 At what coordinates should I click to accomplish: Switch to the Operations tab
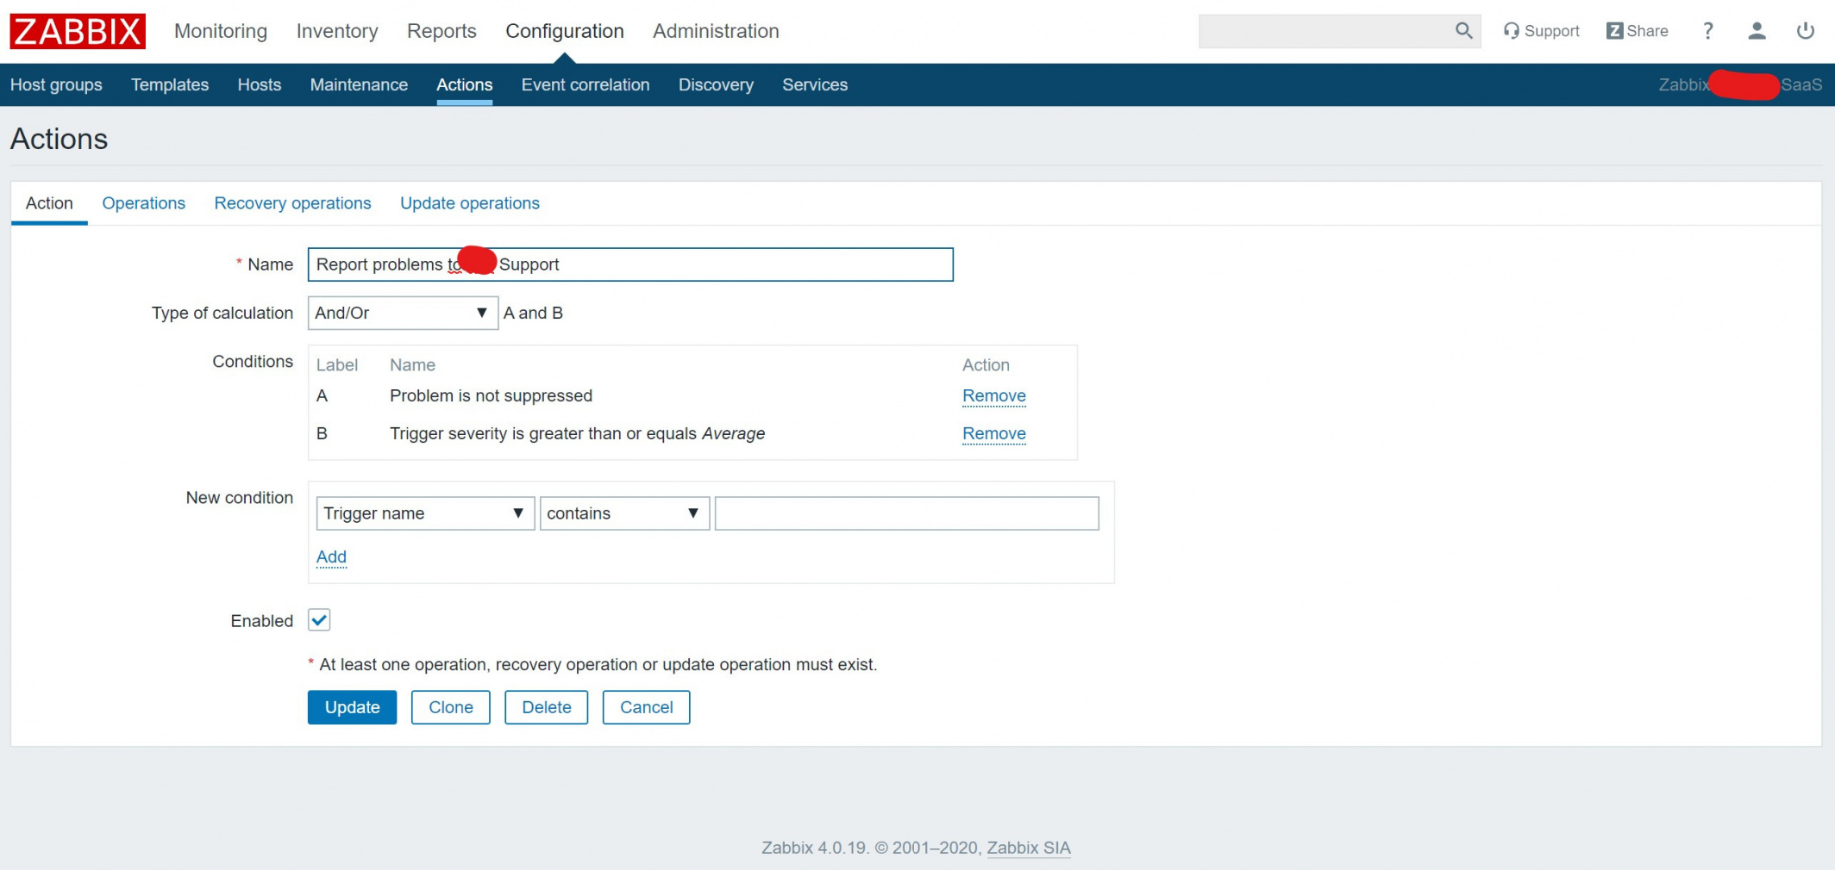coord(144,203)
